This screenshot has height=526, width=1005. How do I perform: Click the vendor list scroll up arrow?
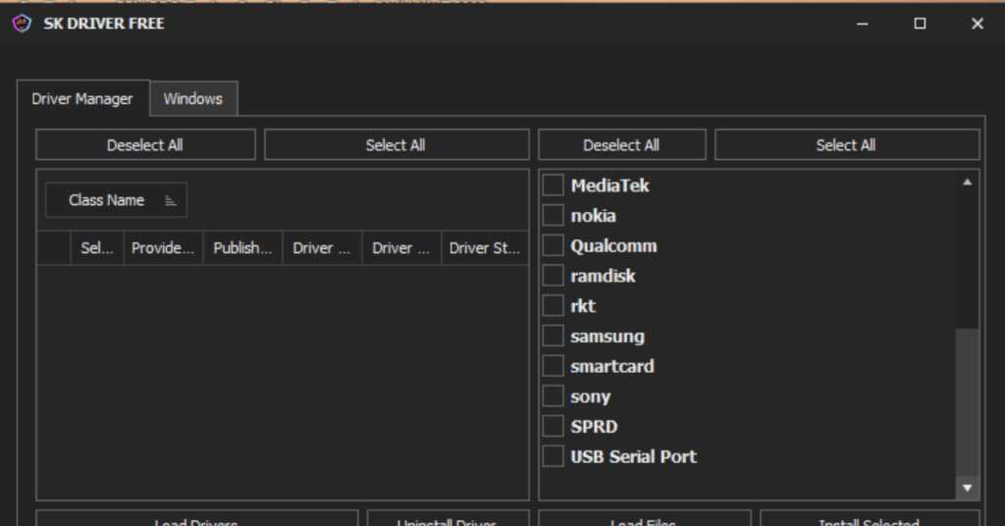tap(967, 183)
